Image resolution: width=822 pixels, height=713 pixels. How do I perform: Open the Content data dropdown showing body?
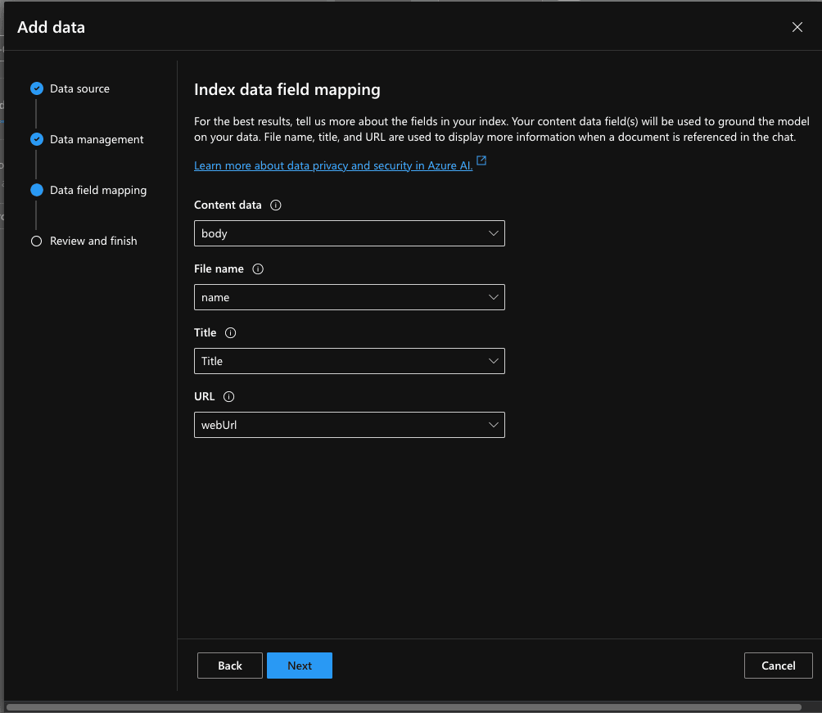349,233
